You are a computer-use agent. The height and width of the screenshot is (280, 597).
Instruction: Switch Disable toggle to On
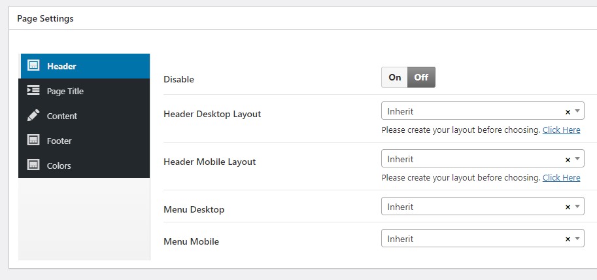click(394, 77)
